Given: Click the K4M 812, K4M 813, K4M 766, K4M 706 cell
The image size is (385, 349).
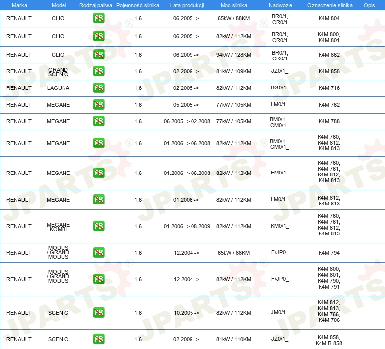Looking at the screenshot, I should point(329,311).
